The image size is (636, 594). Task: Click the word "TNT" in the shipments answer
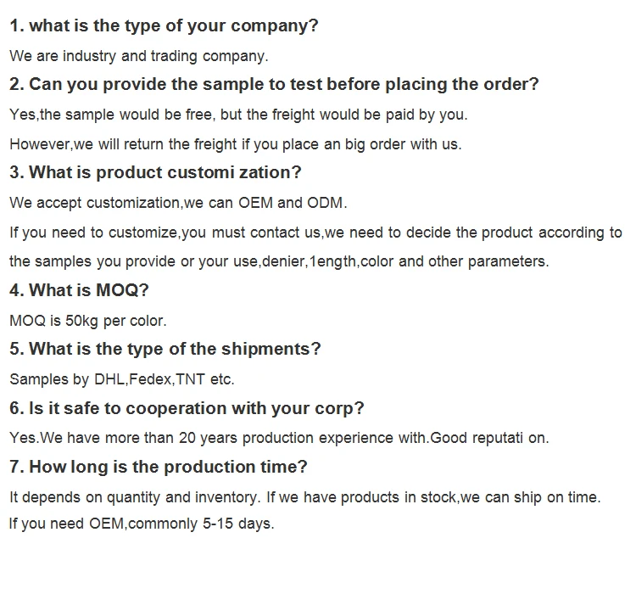[190, 379]
